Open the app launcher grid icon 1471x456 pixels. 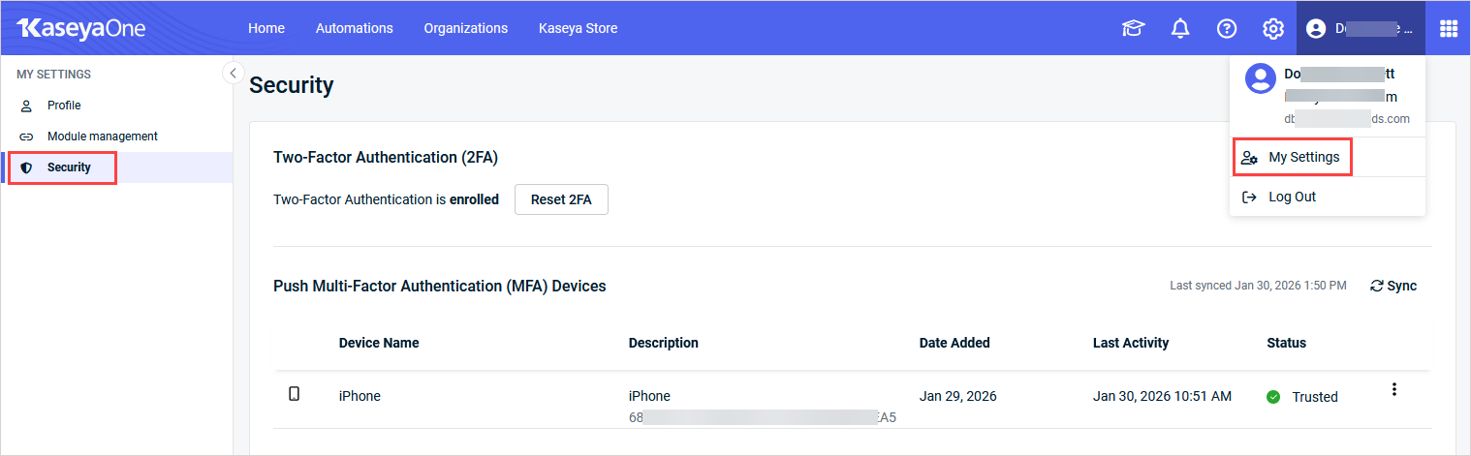1448,29
